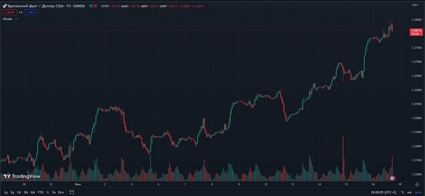
Task: Click the current price label 1.28113
Action: click(x=416, y=32)
